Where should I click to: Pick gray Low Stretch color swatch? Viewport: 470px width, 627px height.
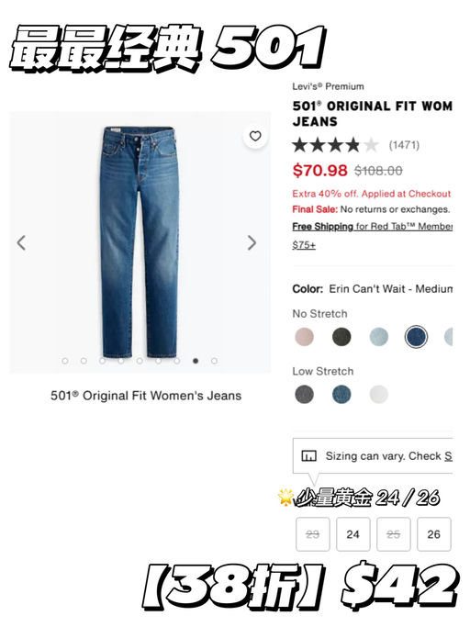pos(305,394)
